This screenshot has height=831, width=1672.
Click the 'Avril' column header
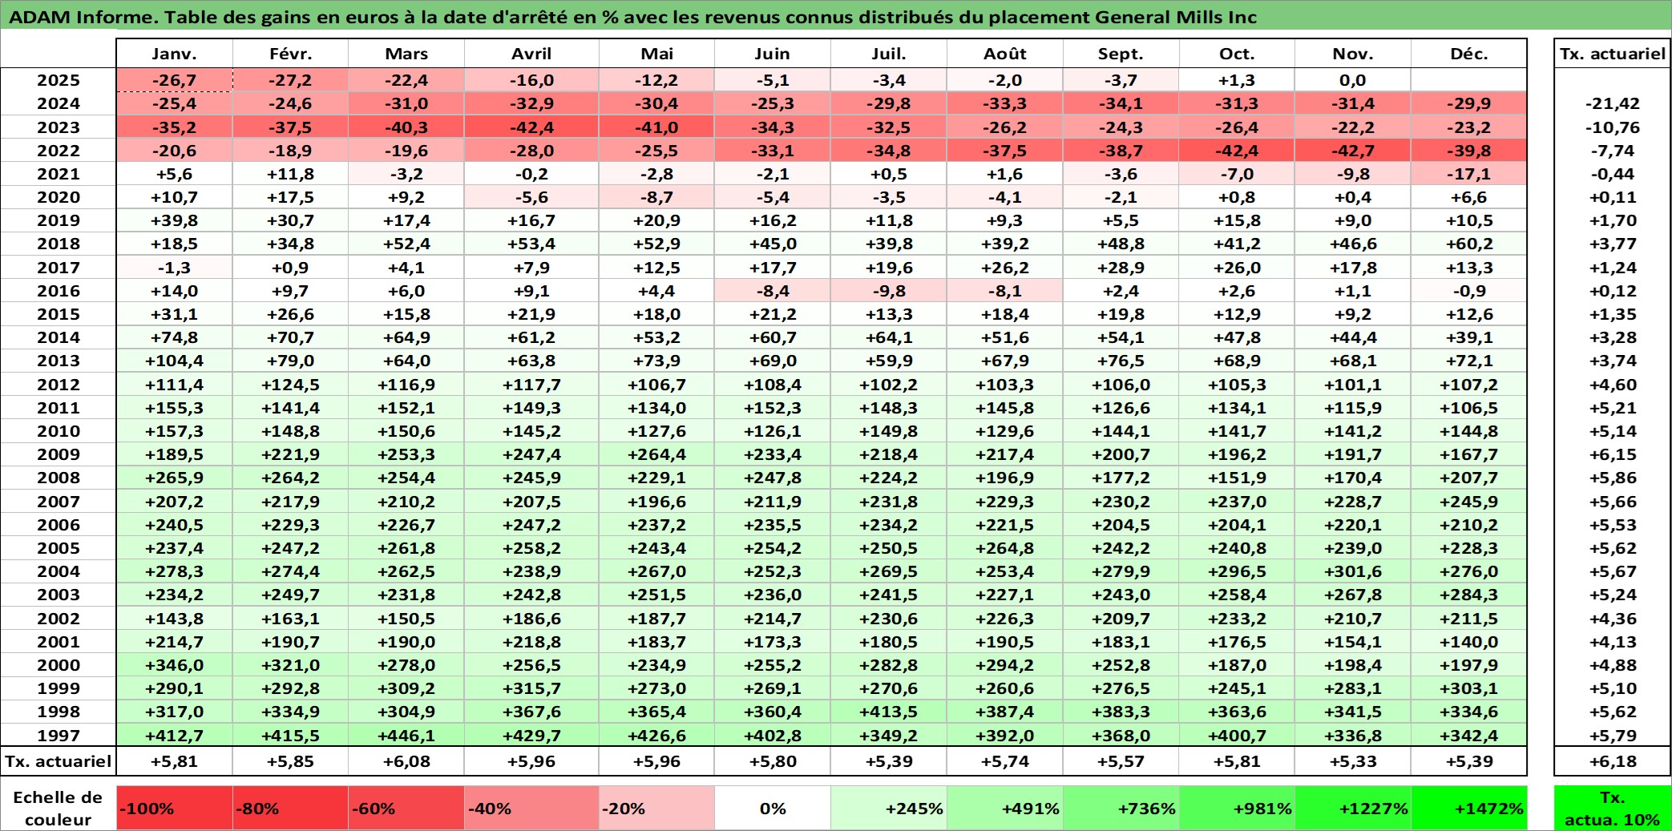click(531, 54)
